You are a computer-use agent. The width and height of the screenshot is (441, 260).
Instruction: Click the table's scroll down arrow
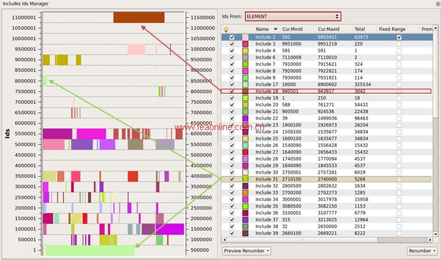tap(436, 234)
